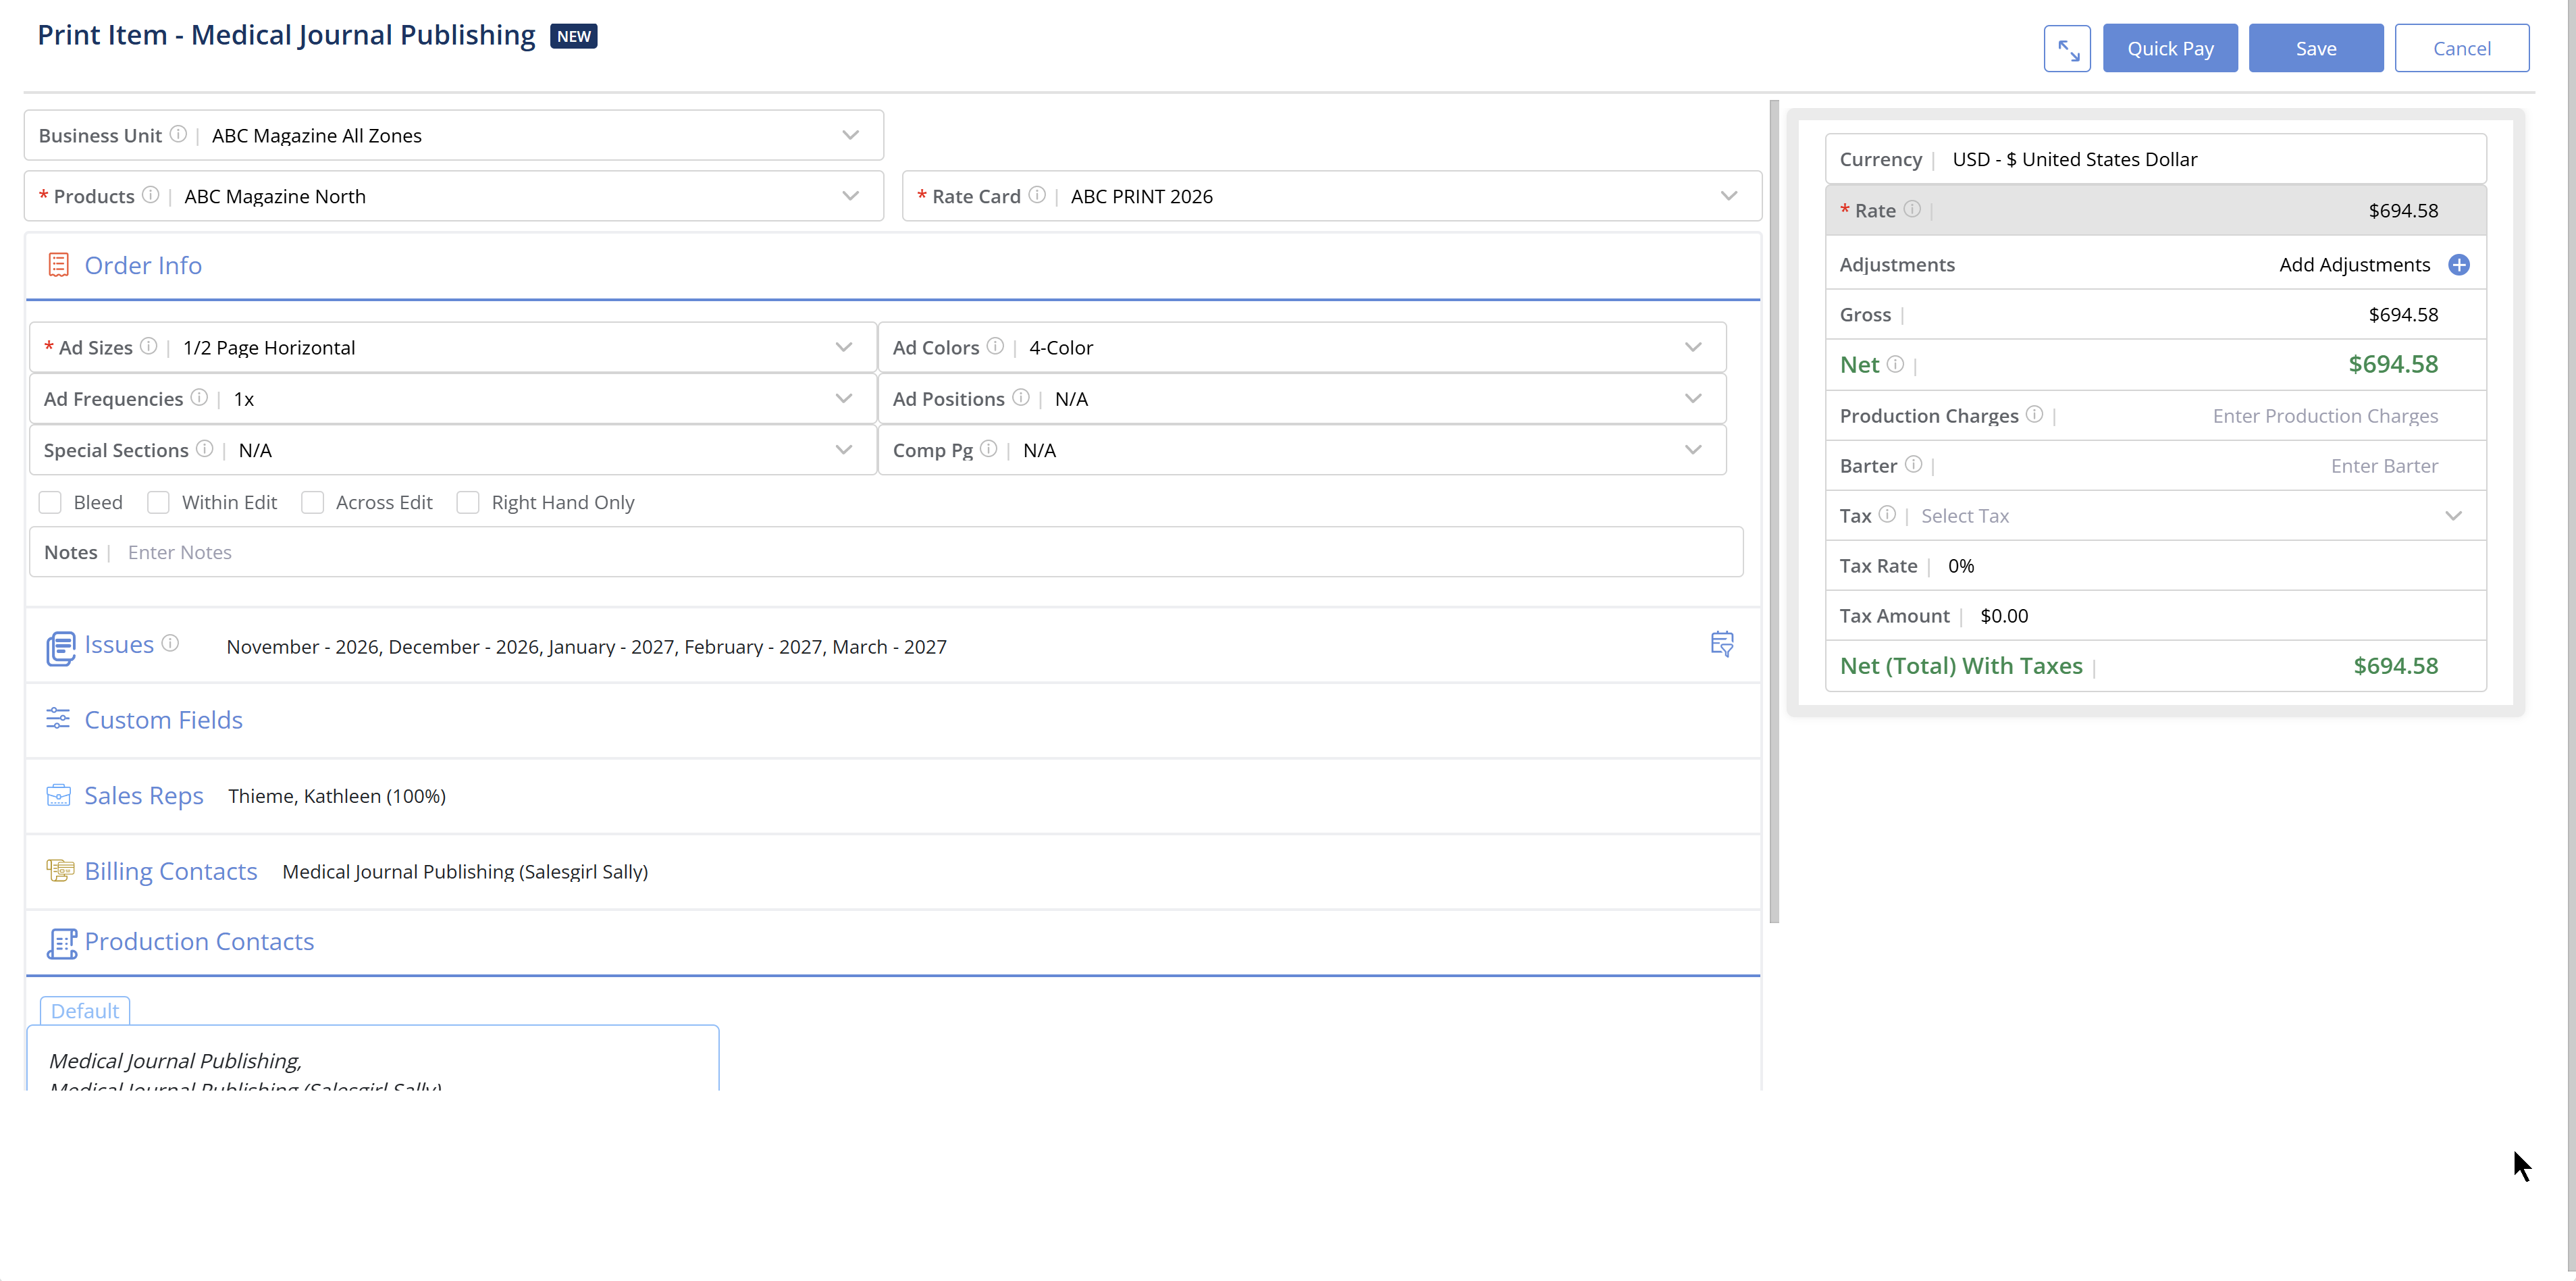Click the Rate amount field

(x=2156, y=210)
